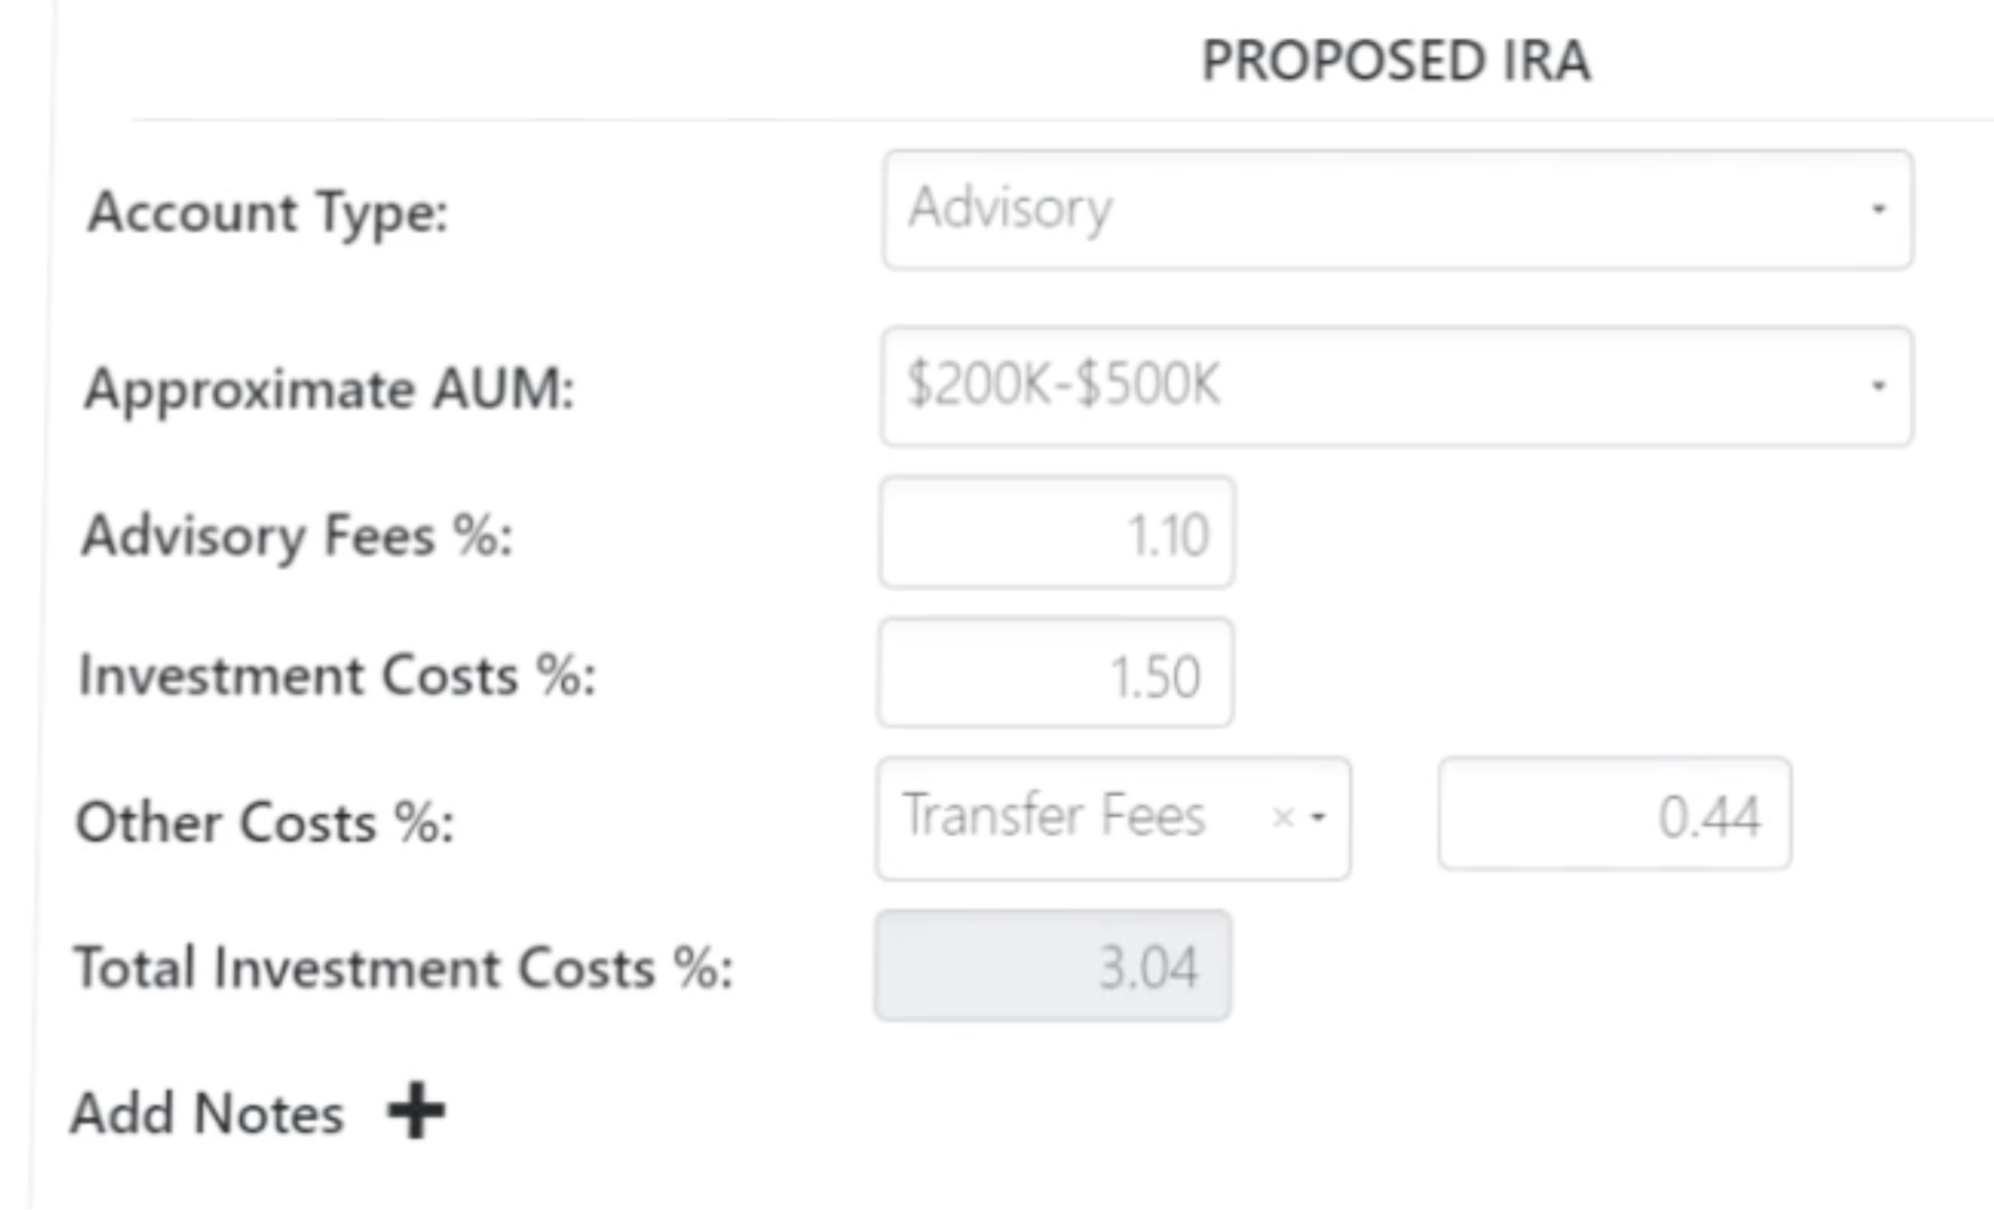Screen dimensions: 1994x1210
Task: Click the Other Costs value field showing 0.44
Action: click(x=1614, y=818)
